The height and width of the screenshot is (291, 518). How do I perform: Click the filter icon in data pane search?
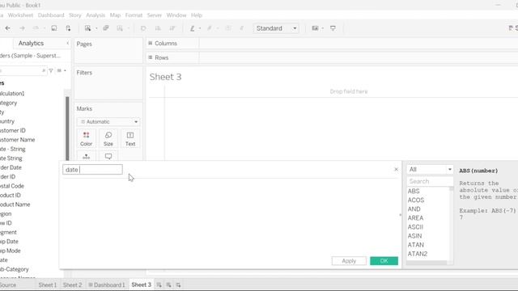51,70
